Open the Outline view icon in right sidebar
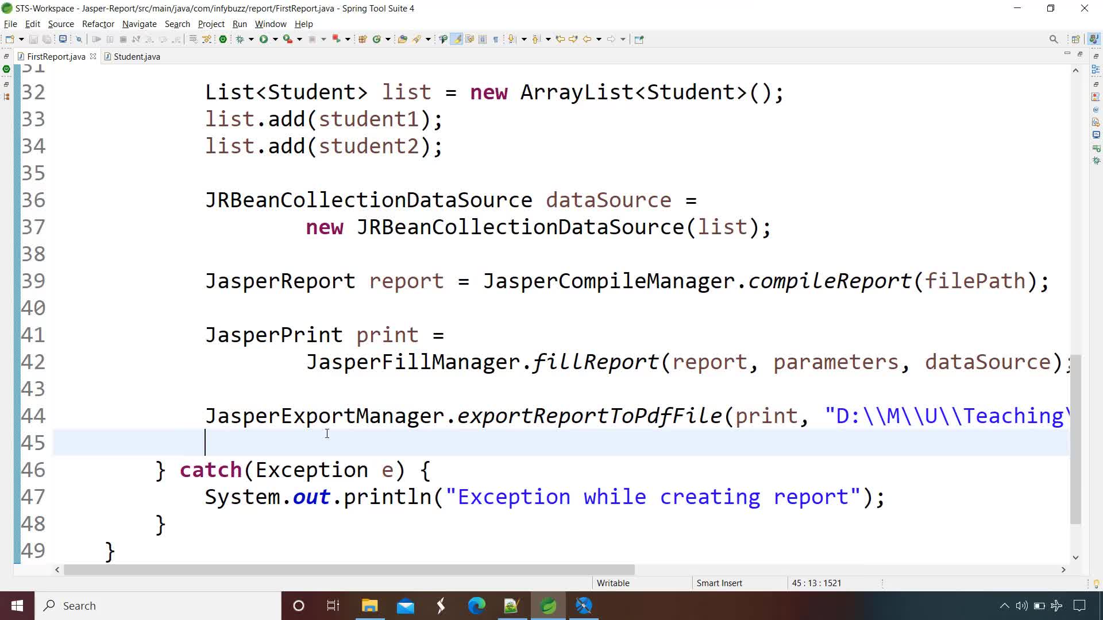Viewport: 1103px width, 620px height. tap(1096, 69)
